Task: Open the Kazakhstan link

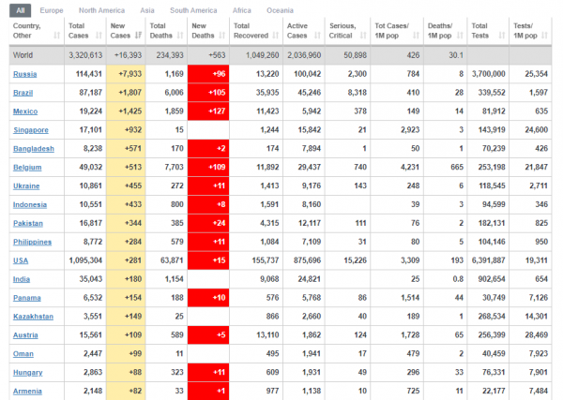Action: [34, 317]
